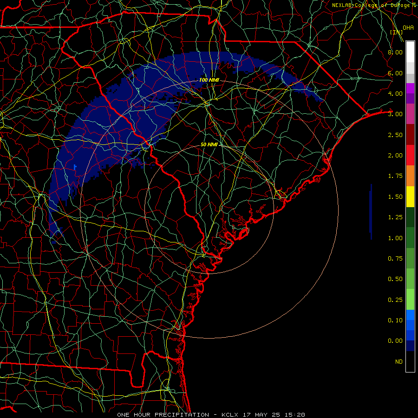Click the 0.10 legend value
418x418 pixels.
click(x=395, y=320)
